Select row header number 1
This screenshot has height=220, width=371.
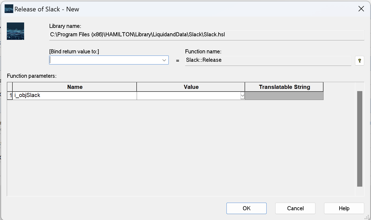pos(10,96)
